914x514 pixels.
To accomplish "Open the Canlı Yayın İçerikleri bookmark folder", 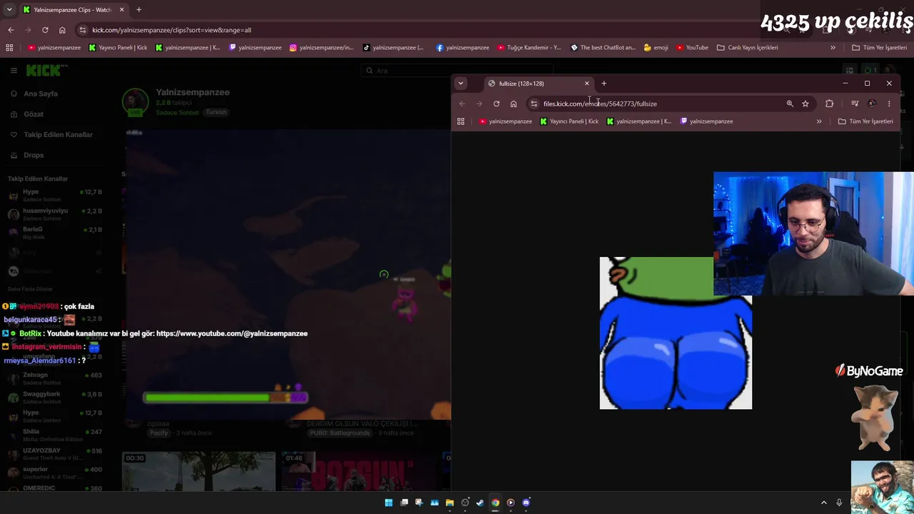I will (x=748, y=48).
